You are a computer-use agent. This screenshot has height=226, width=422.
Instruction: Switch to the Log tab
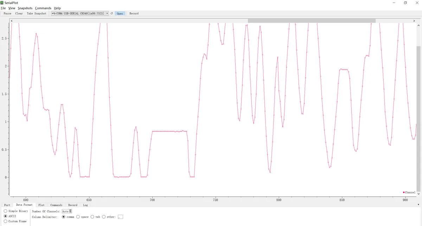point(85,205)
